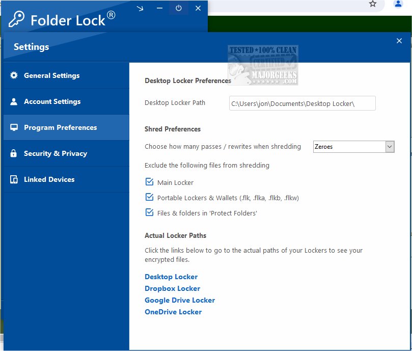Click the General Settings gear icon
Viewport: 412px width, 351px height.
tap(14, 75)
